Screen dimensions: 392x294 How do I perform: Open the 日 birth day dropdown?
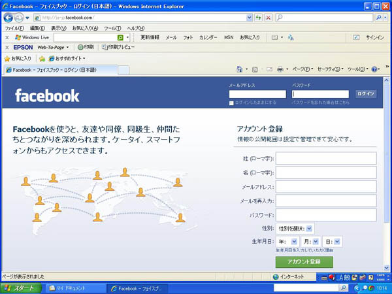(x=333, y=242)
